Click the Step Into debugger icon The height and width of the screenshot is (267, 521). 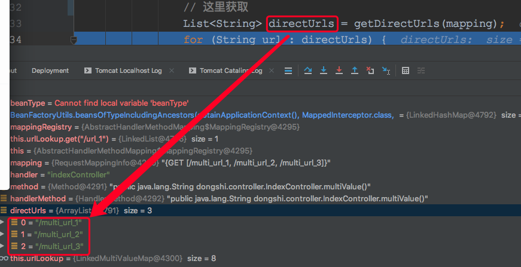click(x=323, y=70)
